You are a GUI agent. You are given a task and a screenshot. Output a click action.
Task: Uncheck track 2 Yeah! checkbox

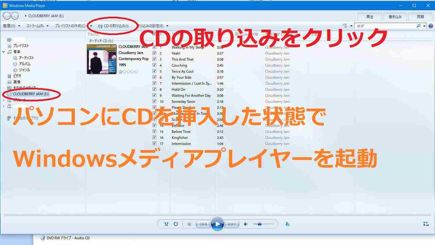tap(154, 53)
